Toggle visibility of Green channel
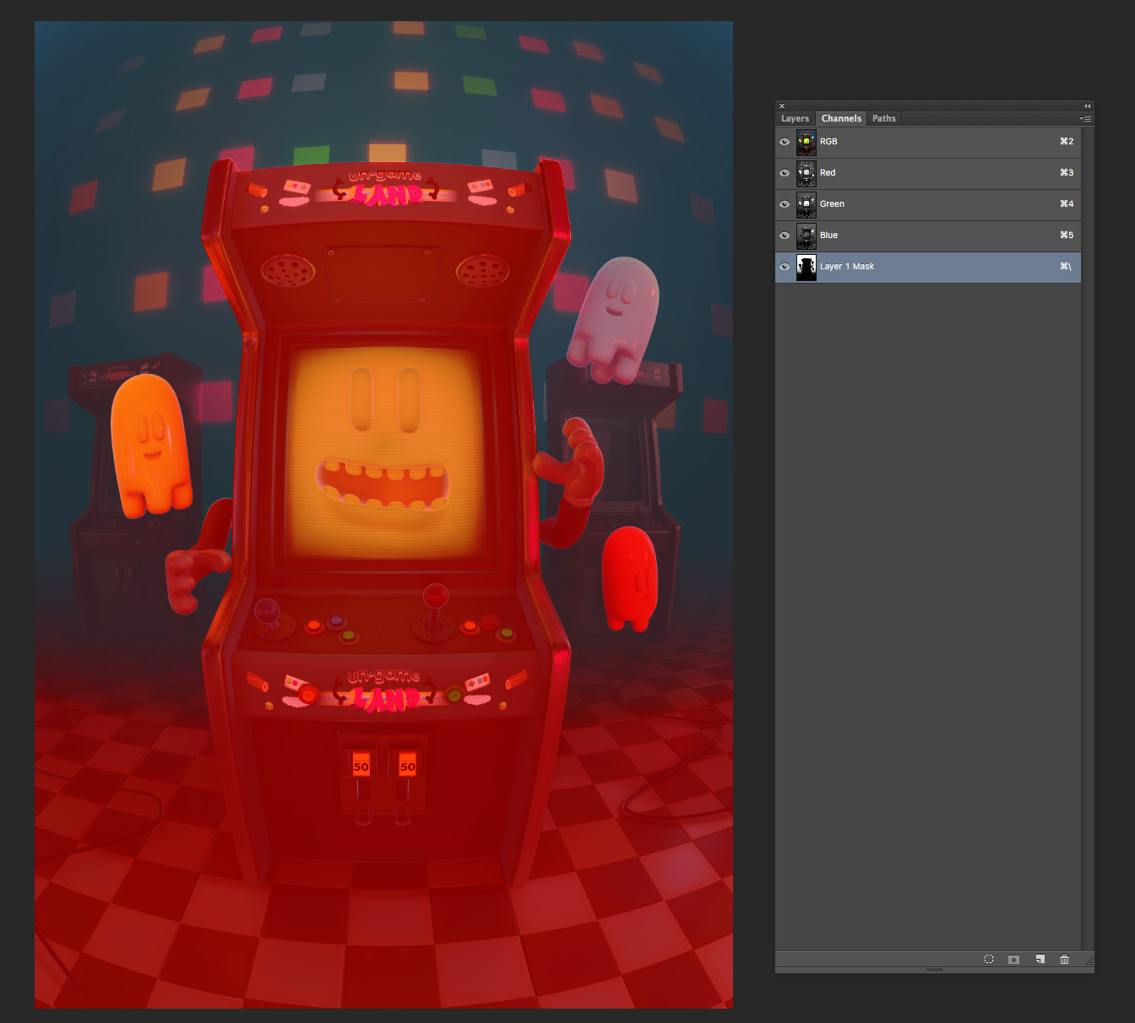The image size is (1135, 1023). 785,204
